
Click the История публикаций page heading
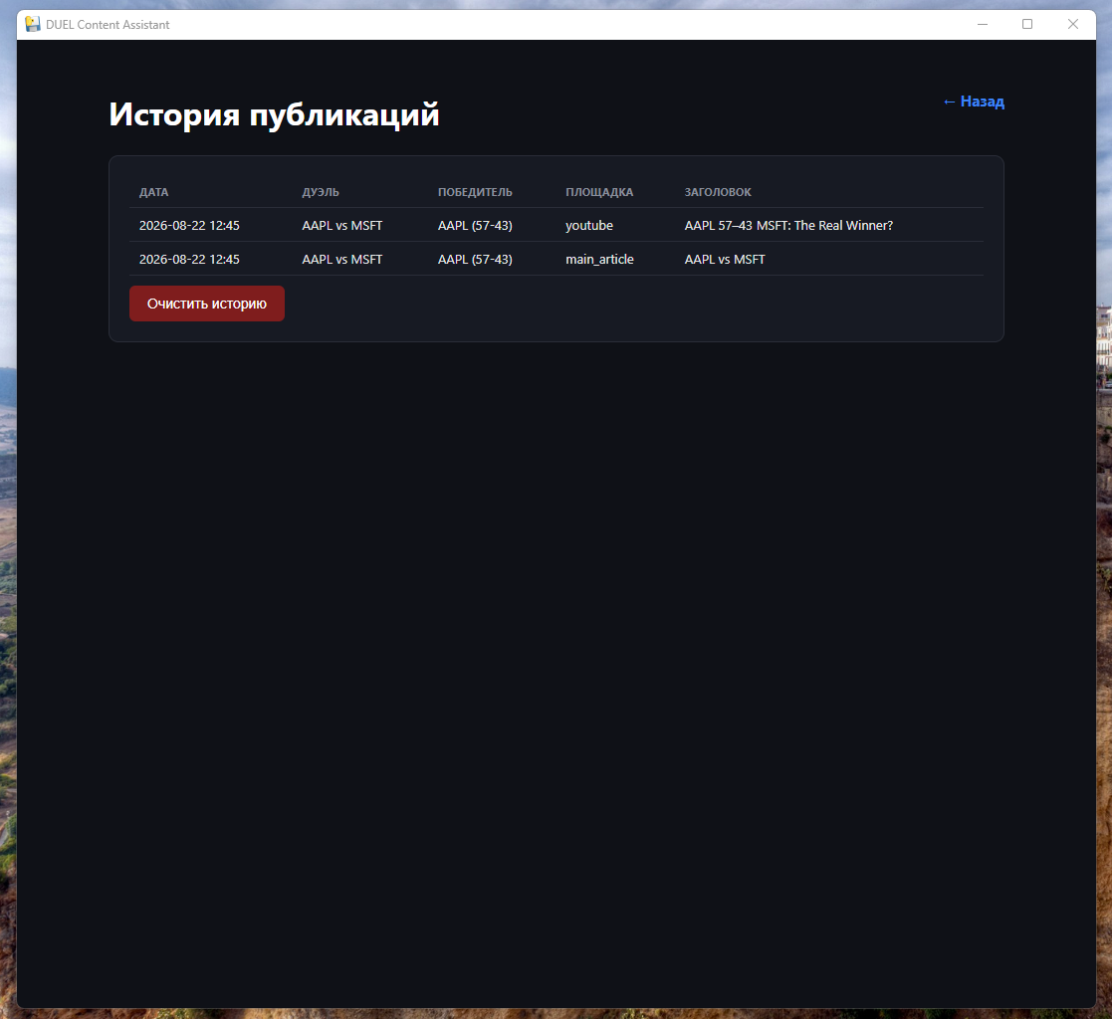275,114
